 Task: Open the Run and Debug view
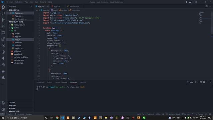click(3, 26)
